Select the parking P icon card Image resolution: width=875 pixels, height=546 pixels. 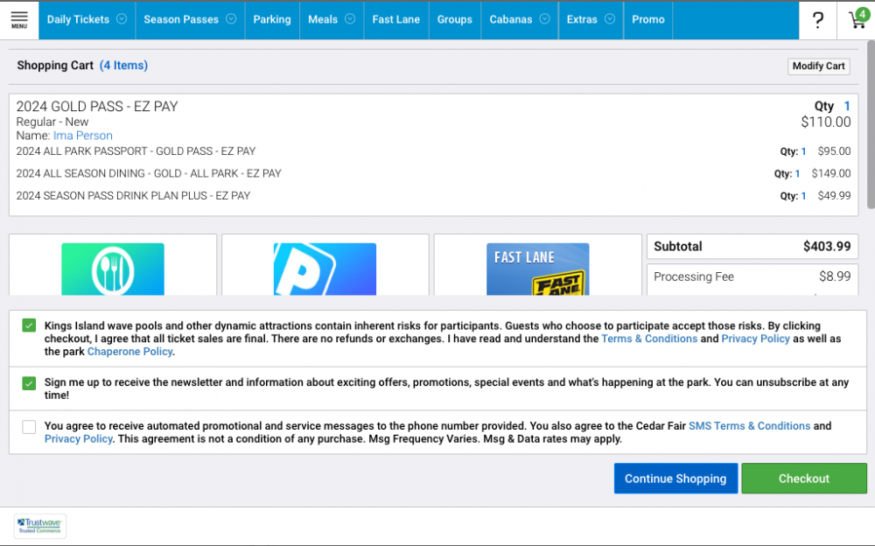coord(325,269)
